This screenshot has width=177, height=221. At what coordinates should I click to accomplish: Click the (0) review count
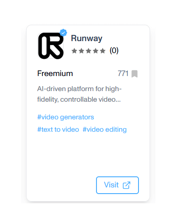click(x=114, y=50)
